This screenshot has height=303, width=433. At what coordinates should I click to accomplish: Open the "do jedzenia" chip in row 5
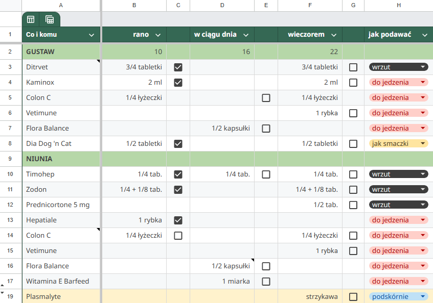[x=398, y=97]
